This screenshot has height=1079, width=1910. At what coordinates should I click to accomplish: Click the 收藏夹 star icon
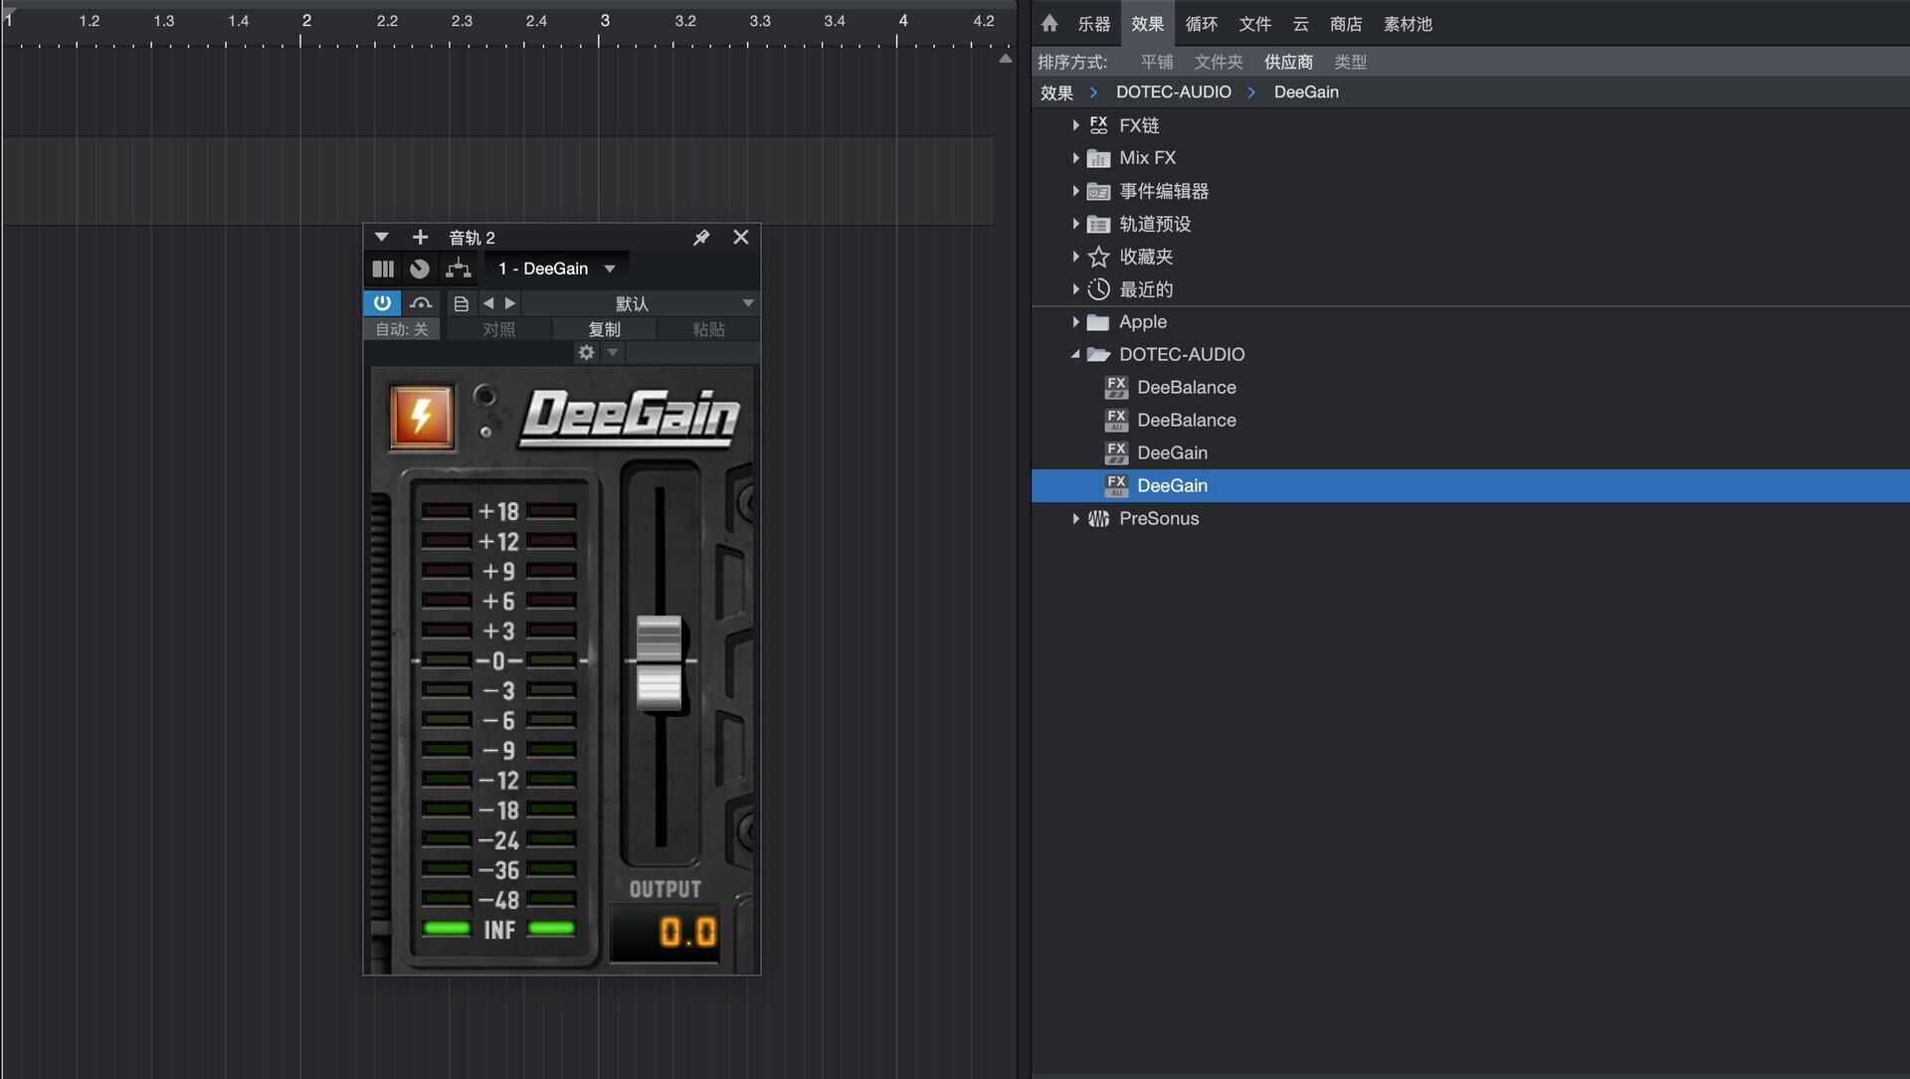1098,257
